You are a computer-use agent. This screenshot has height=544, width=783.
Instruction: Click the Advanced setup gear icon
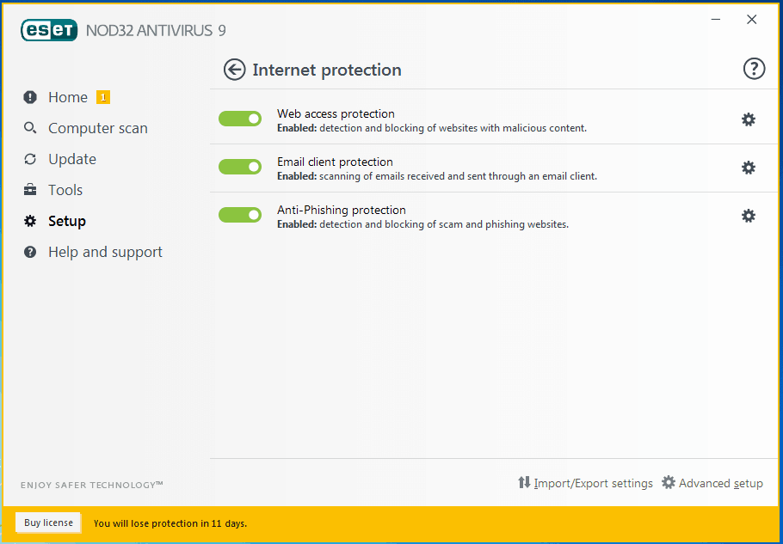click(669, 483)
